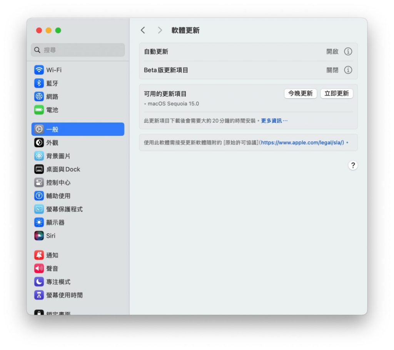This screenshot has width=394, height=350.
Task: Go forward with the right chevron
Action: 160,30
